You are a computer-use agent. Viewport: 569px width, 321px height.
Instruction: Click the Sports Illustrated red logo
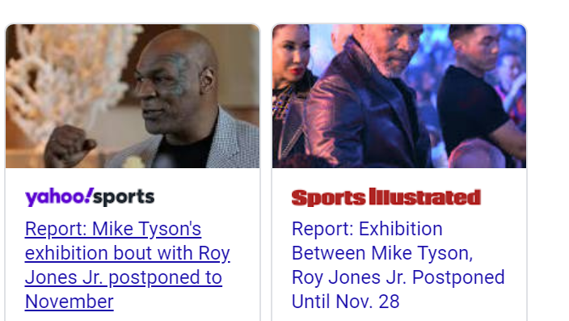click(386, 197)
